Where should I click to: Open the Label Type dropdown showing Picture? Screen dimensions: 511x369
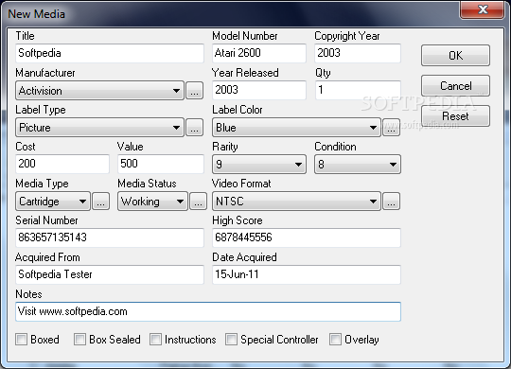point(99,128)
